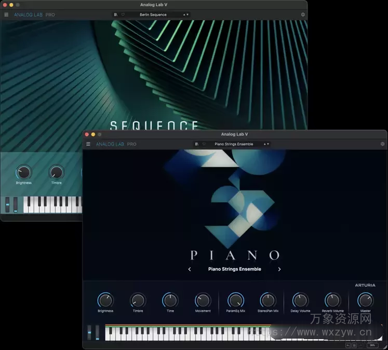388x350 pixels.
Task: Click the CPU percentage meter in bottom bar
Action: tap(372, 345)
